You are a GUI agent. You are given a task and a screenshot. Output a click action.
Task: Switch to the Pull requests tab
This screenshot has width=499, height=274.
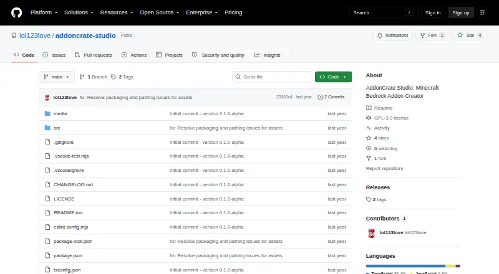[93, 55]
